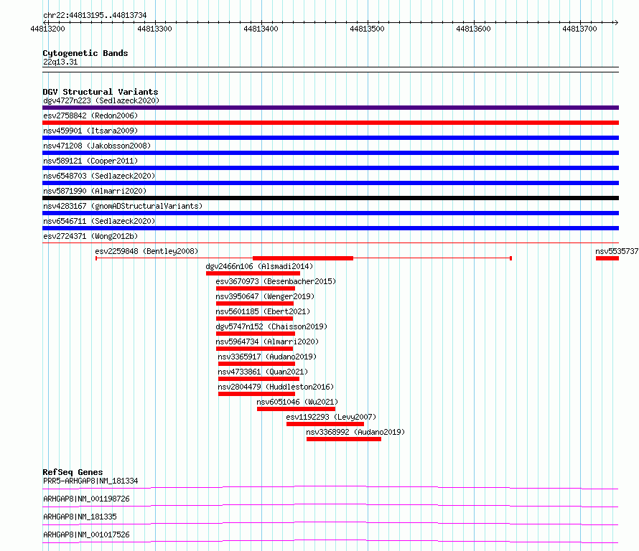Open dgv2466n106 (Alsmadi2014) label
Viewport: 639px width, 551px height.
click(259, 266)
